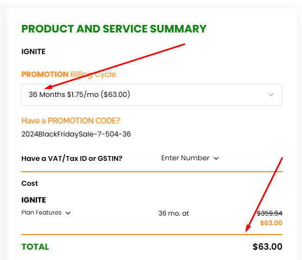Viewport: 302px width, 260px height.
Task: Click the orange $63.00 discounted price
Action: (271, 223)
